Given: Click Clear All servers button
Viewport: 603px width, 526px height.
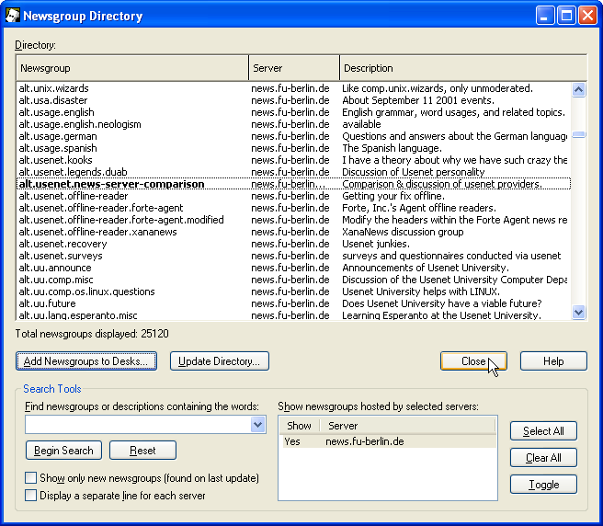Looking at the screenshot, I should point(543,458).
